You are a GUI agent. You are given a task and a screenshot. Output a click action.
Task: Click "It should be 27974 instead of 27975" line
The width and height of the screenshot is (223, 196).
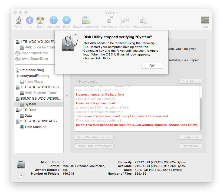103,108
